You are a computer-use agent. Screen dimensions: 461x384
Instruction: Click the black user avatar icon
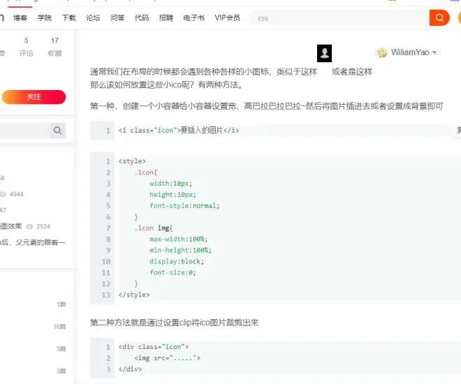point(324,52)
